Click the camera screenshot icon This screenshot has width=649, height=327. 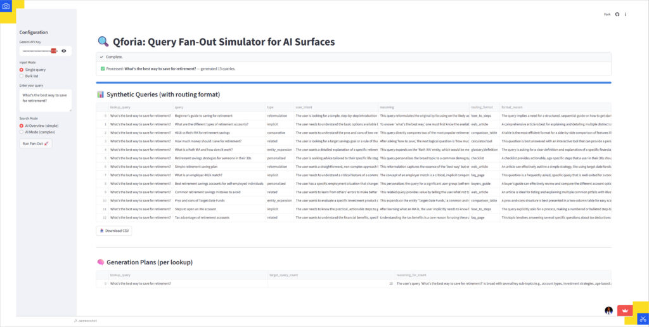tap(7, 7)
